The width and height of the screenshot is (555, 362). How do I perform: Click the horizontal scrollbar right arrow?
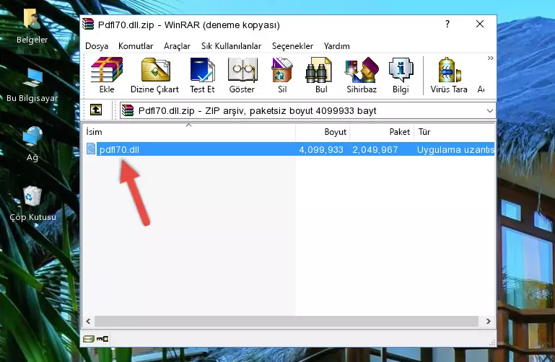489,321
